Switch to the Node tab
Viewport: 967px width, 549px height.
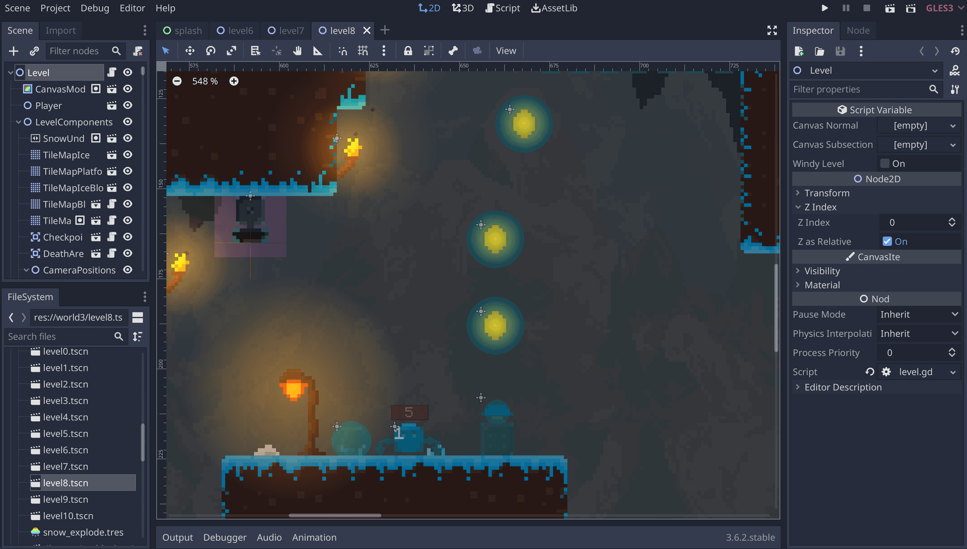858,30
